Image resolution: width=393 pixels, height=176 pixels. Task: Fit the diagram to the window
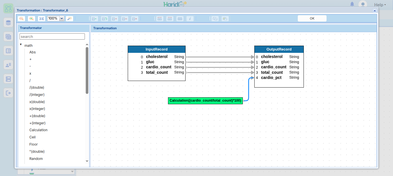pos(42,18)
